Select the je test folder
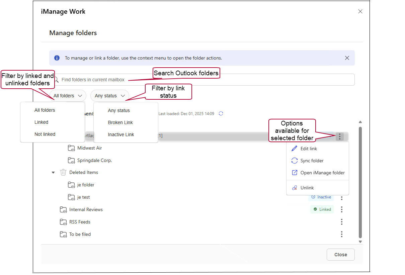405x275 pixels. [84, 197]
